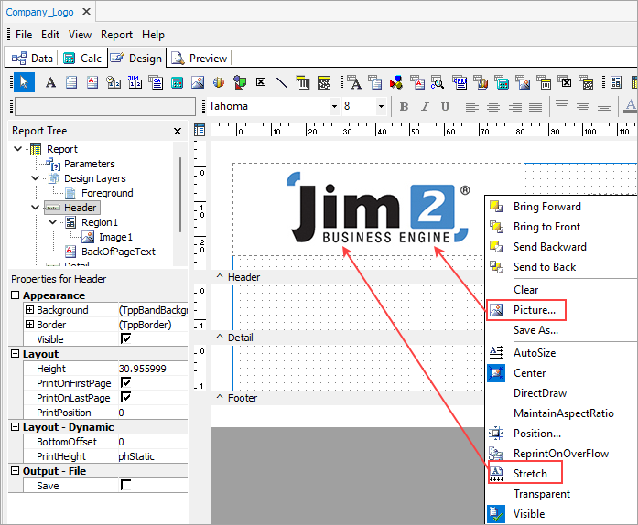638x525 pixels.
Task: Select the Label (A) component tool
Action: 50,82
